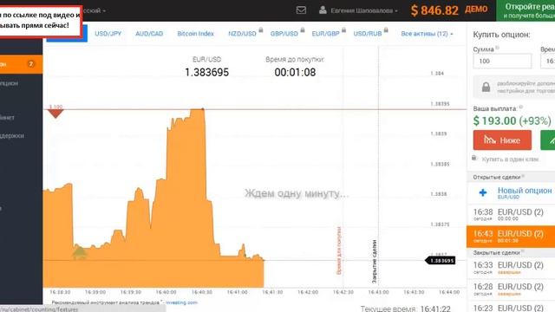Switch to the USD/JPY asset tab
Screen dimensions: 555x312
pos(108,34)
